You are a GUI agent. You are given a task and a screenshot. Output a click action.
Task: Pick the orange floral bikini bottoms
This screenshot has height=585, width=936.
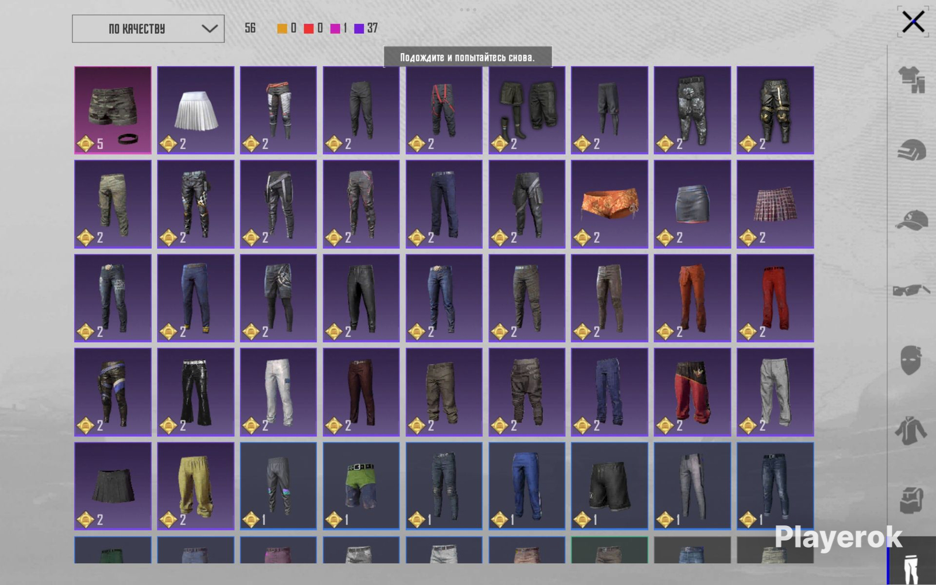(x=610, y=204)
